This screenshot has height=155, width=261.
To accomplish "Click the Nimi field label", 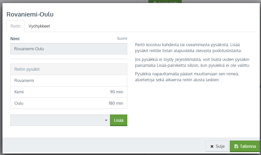I will pyautogui.click(x=15, y=39).
